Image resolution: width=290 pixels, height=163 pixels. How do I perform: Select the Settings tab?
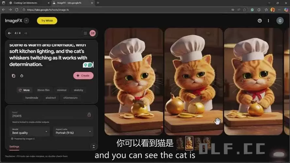pos(14,147)
